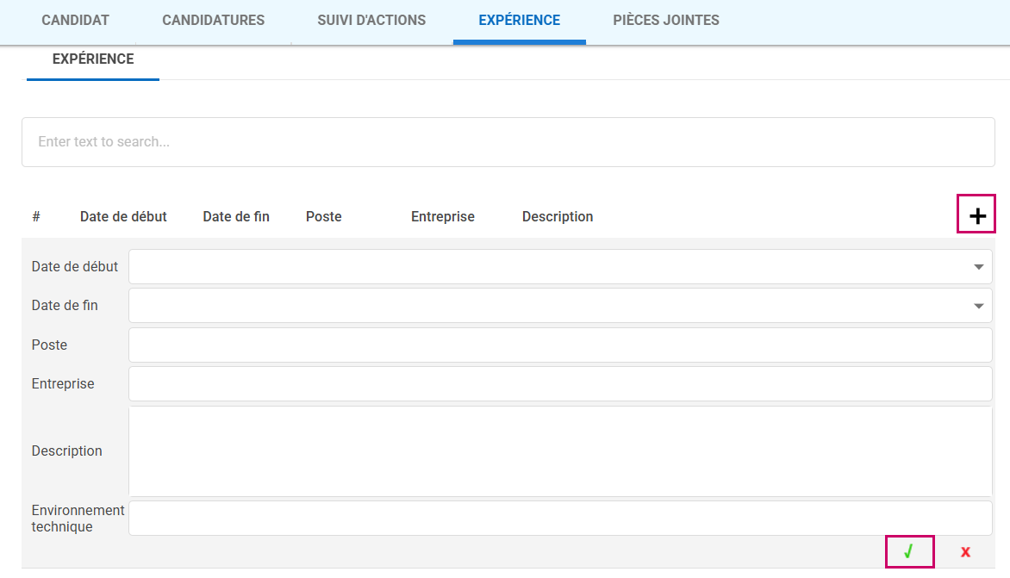Expand the Date de fin dropdown arrow

tap(978, 306)
